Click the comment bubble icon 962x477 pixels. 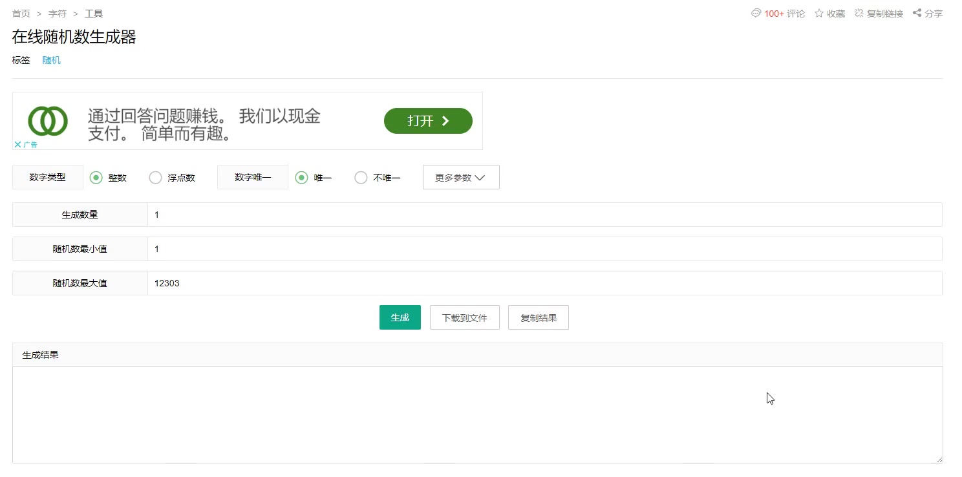pos(756,13)
